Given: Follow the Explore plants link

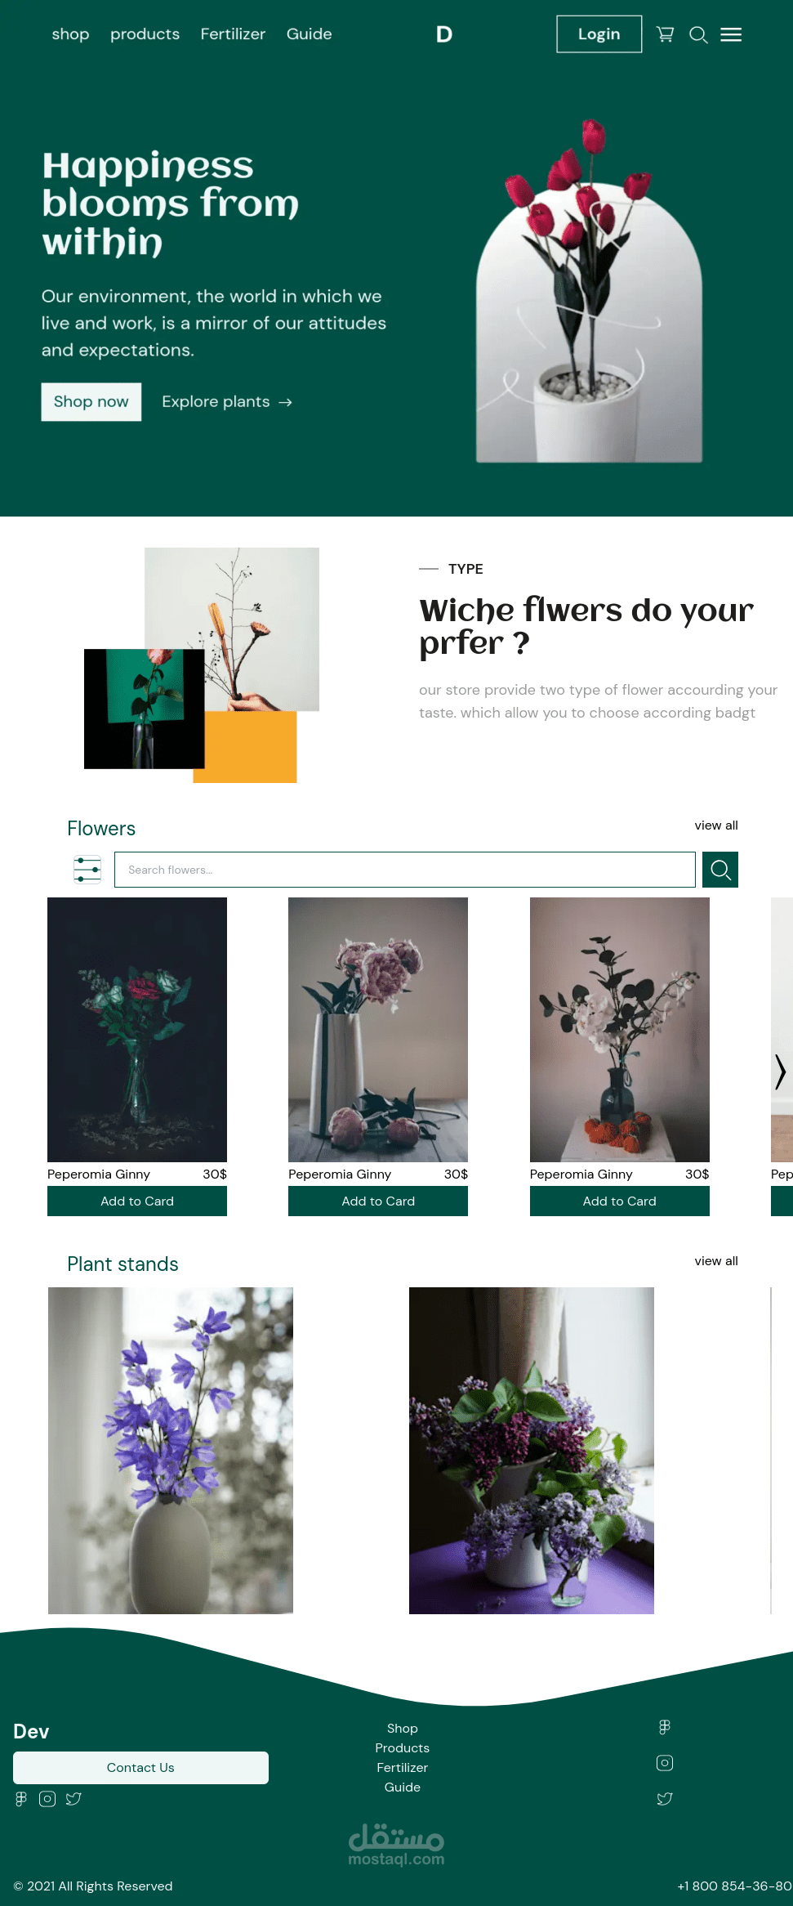Looking at the screenshot, I should tap(227, 402).
